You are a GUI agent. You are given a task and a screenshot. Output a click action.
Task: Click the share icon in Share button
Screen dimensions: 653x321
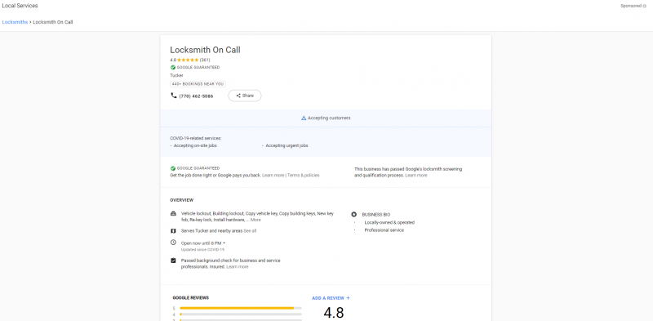pos(238,96)
